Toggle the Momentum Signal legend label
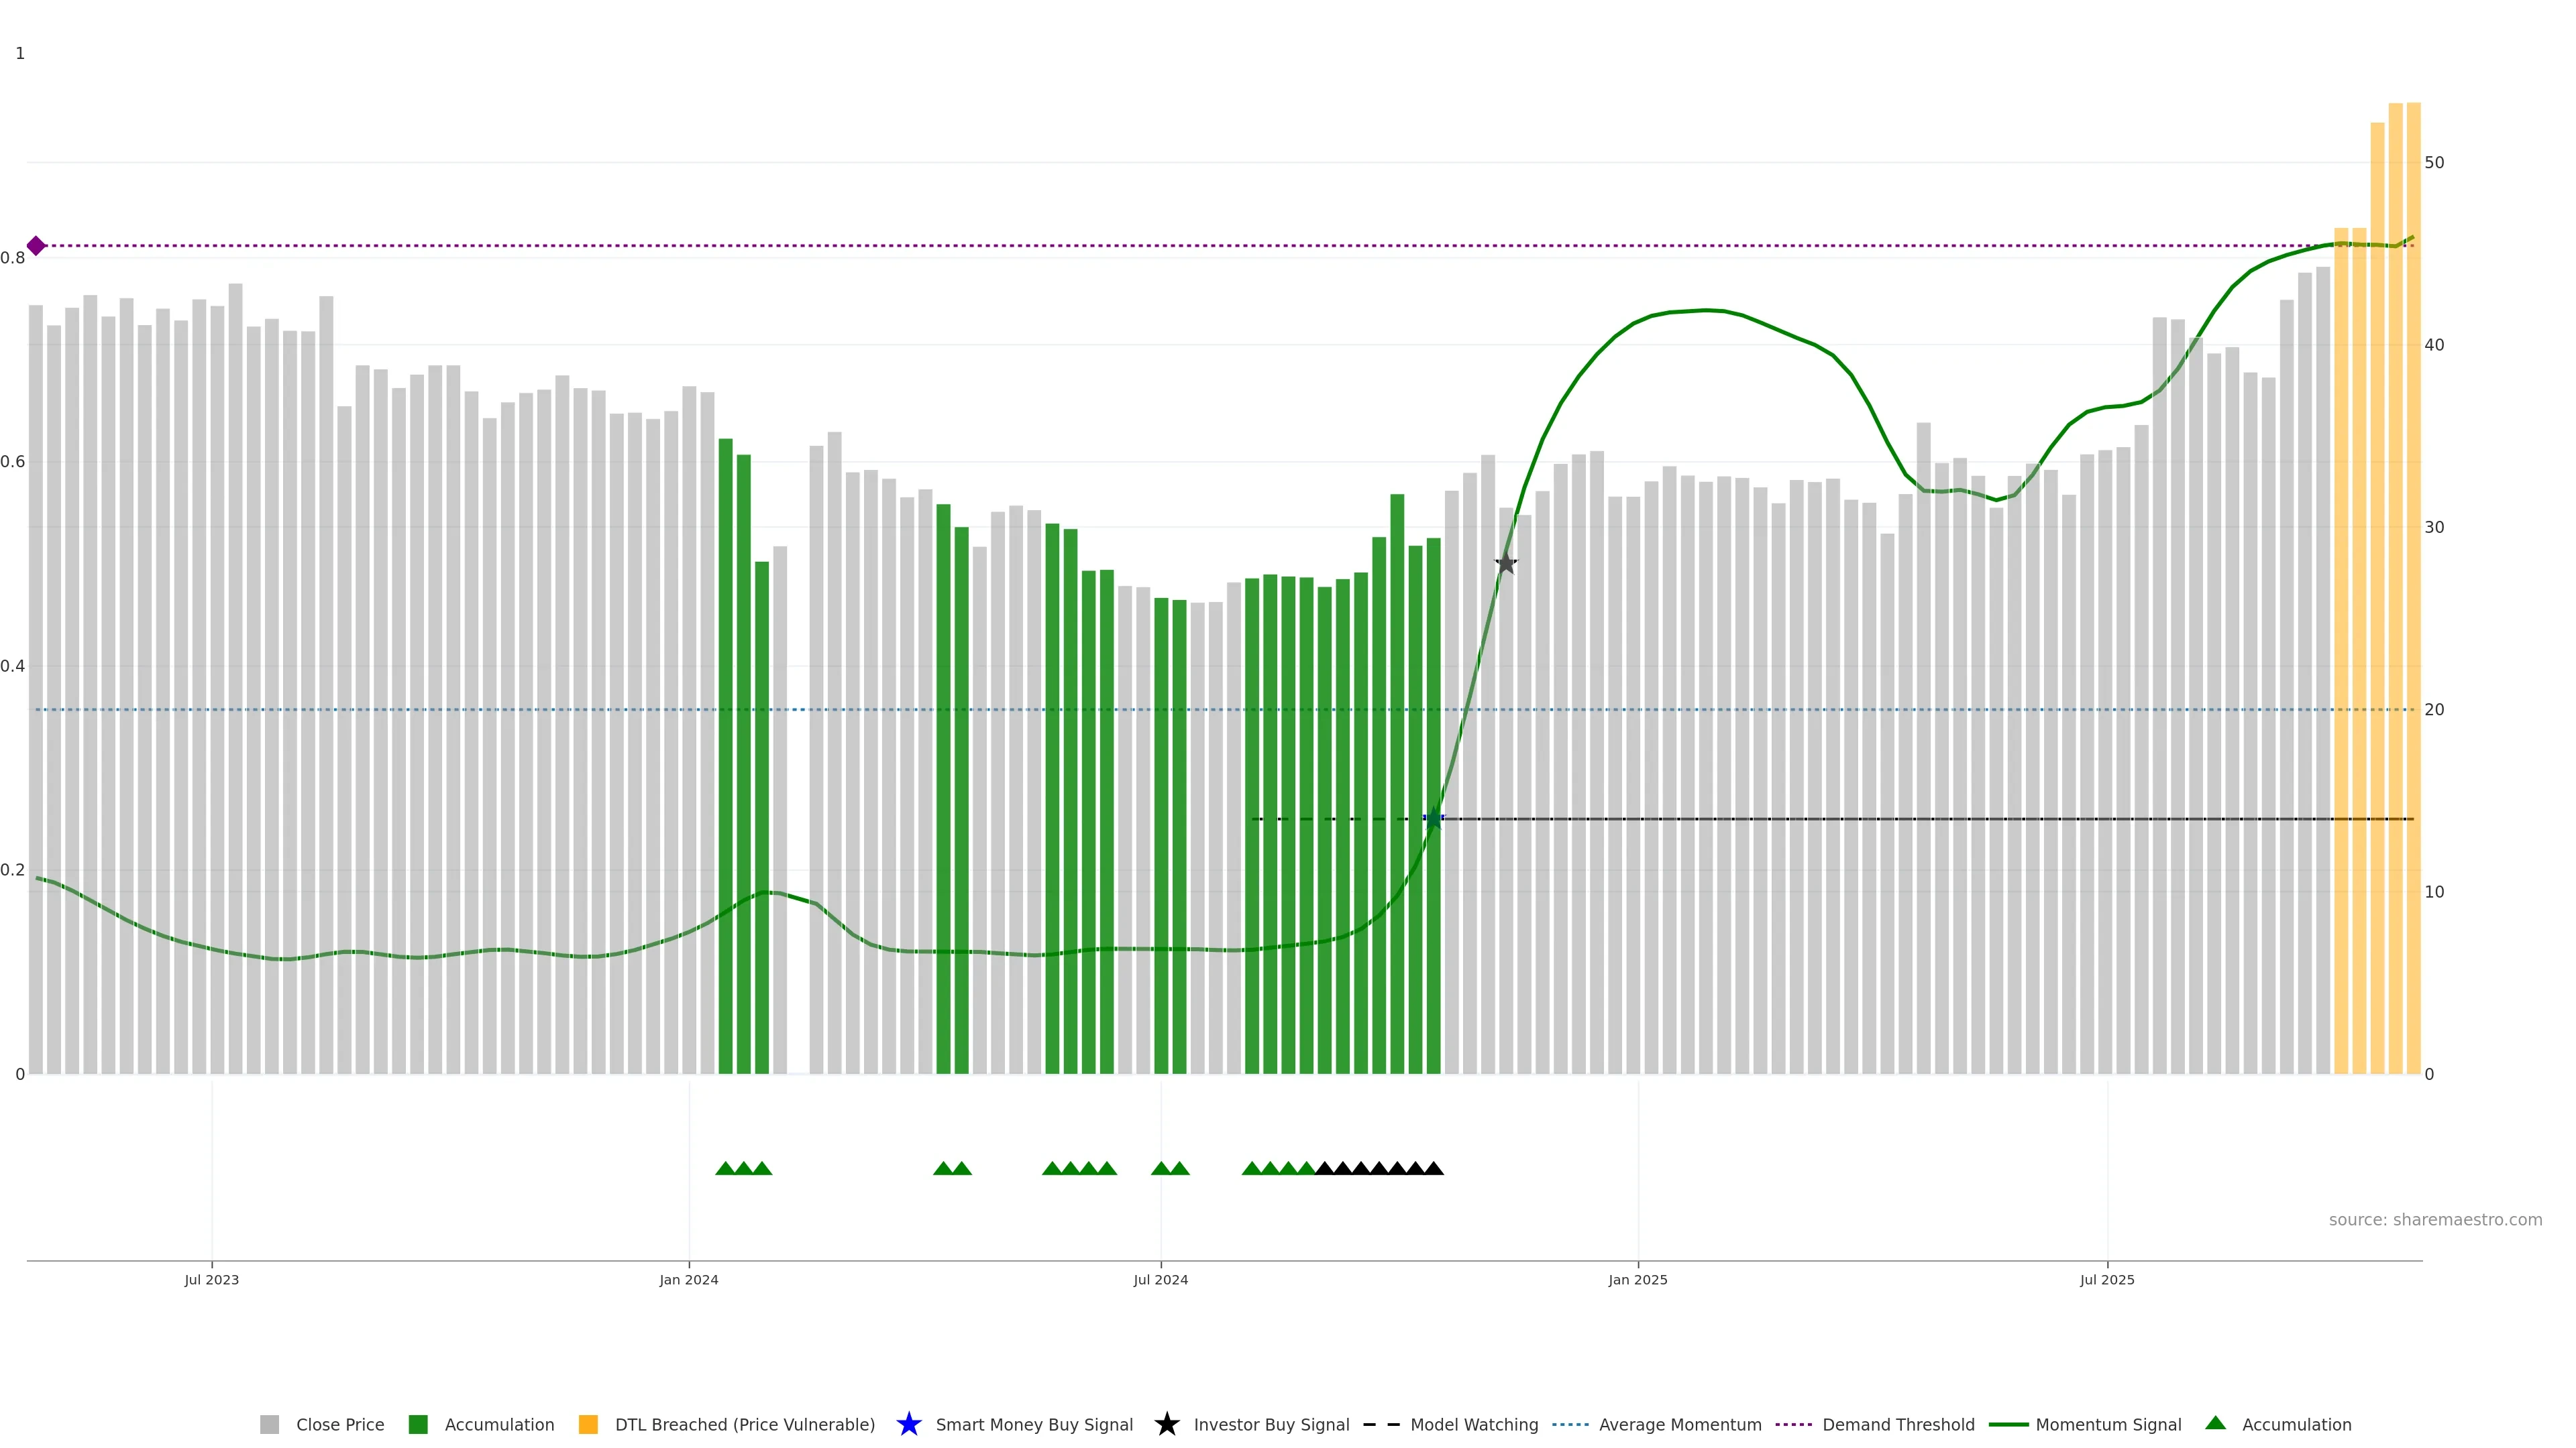Screen dimensions: 2576x1448 pyautogui.click(x=2108, y=1425)
